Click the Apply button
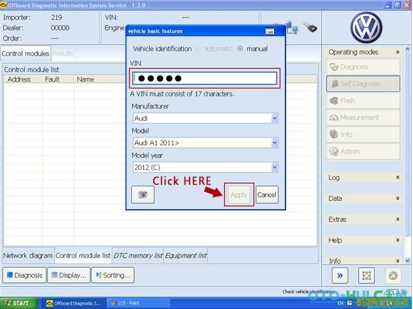The height and width of the screenshot is (309, 413). (x=239, y=194)
